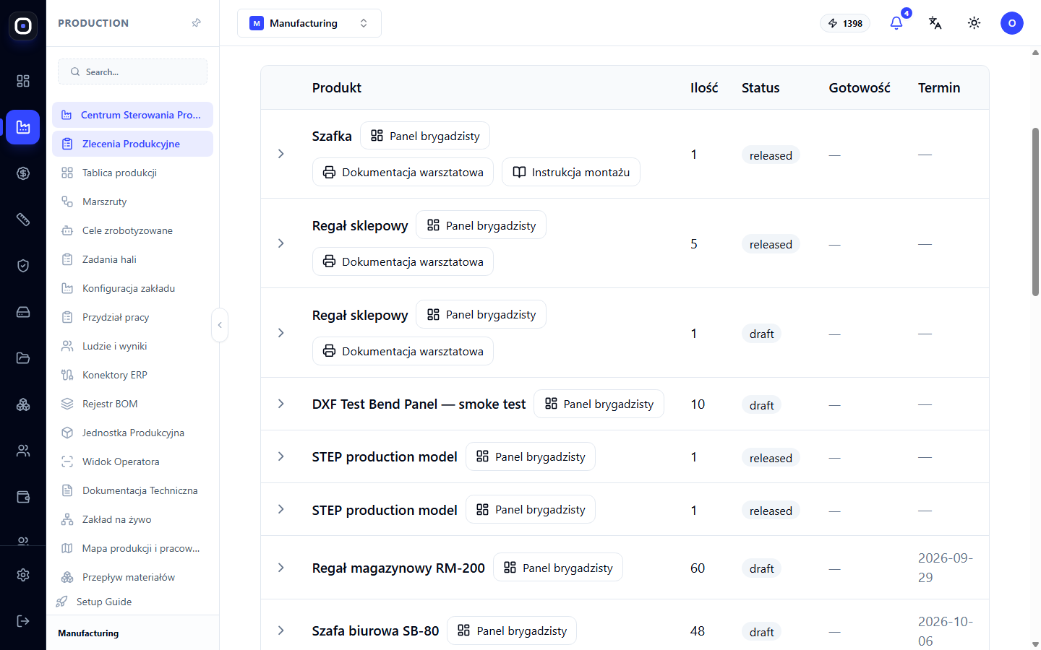Open the dollar finance icon in left rail

pyautogui.click(x=23, y=173)
